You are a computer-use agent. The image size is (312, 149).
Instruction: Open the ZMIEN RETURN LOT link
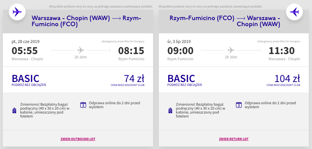pos(234,139)
